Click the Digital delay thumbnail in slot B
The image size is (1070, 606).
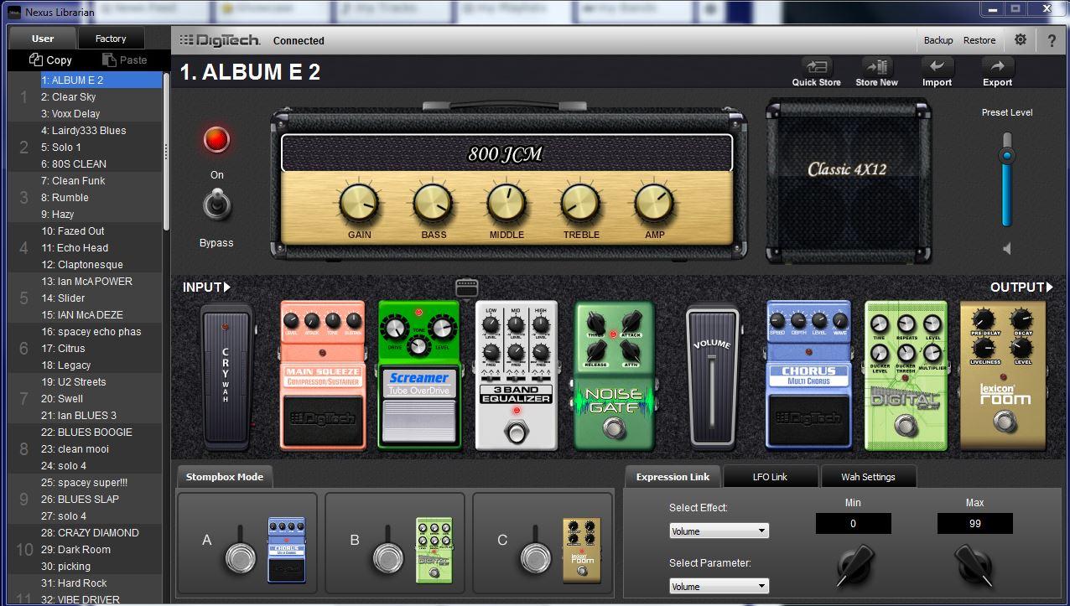pyautogui.click(x=434, y=550)
